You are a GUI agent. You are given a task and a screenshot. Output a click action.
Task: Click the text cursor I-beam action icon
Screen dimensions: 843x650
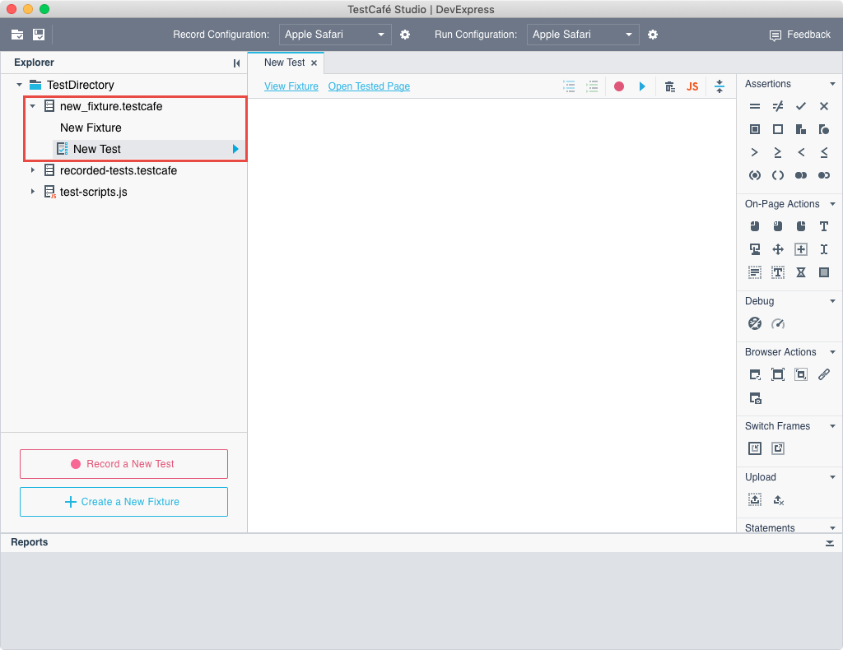823,249
